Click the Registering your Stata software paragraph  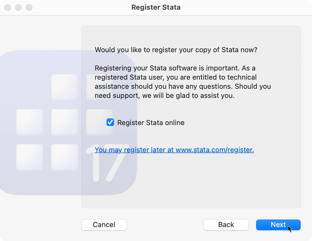pos(183,82)
